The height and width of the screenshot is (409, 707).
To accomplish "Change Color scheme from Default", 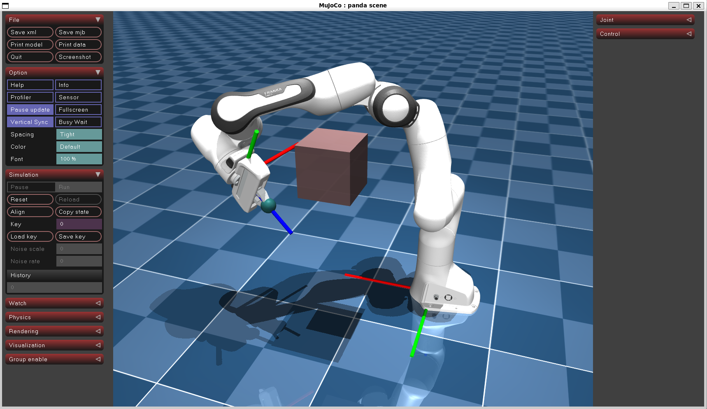I will pos(79,147).
